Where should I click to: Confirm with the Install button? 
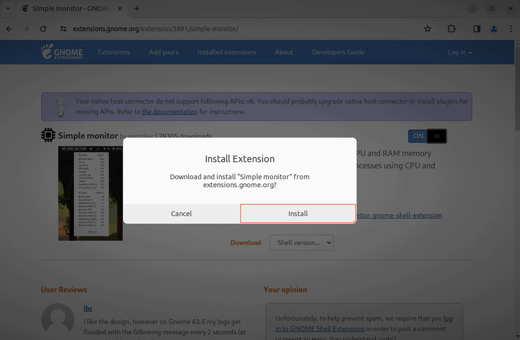[x=298, y=214]
